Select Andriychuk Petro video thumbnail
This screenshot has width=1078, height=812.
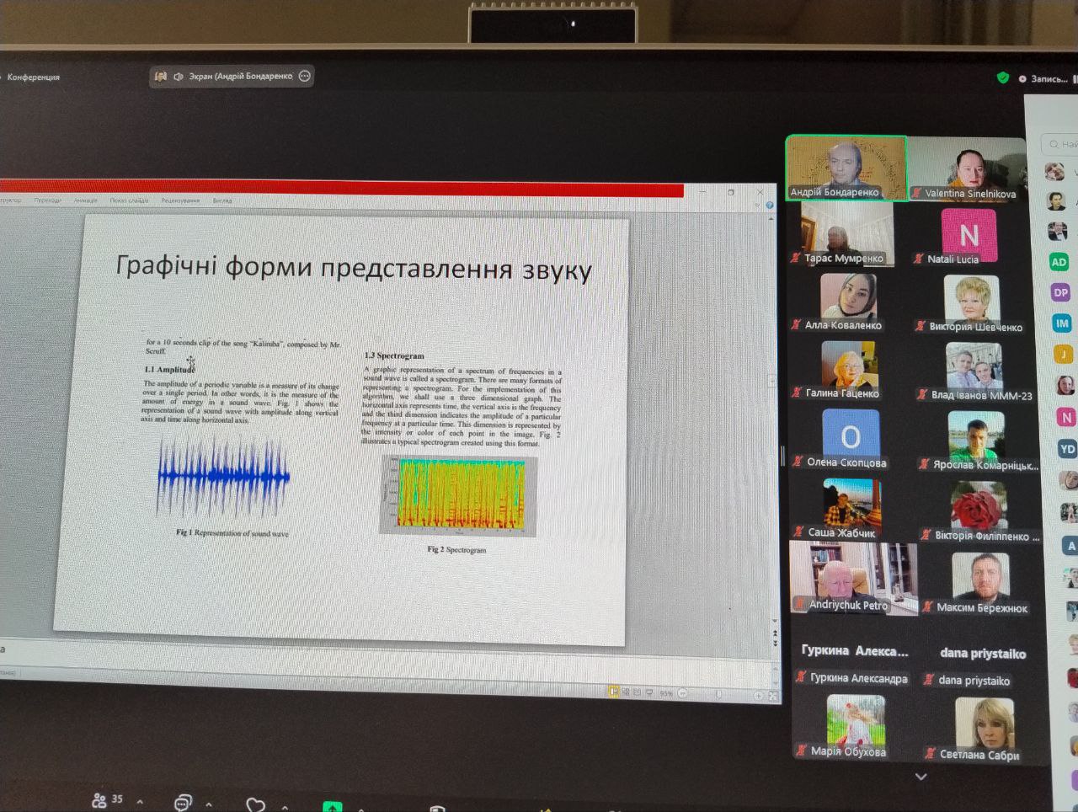853,578
